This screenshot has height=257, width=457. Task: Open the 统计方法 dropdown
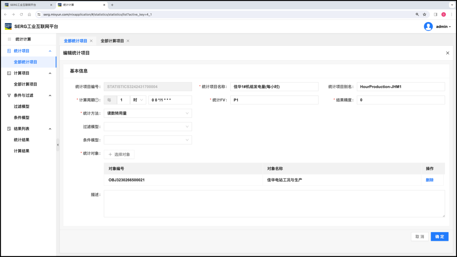[x=148, y=113]
